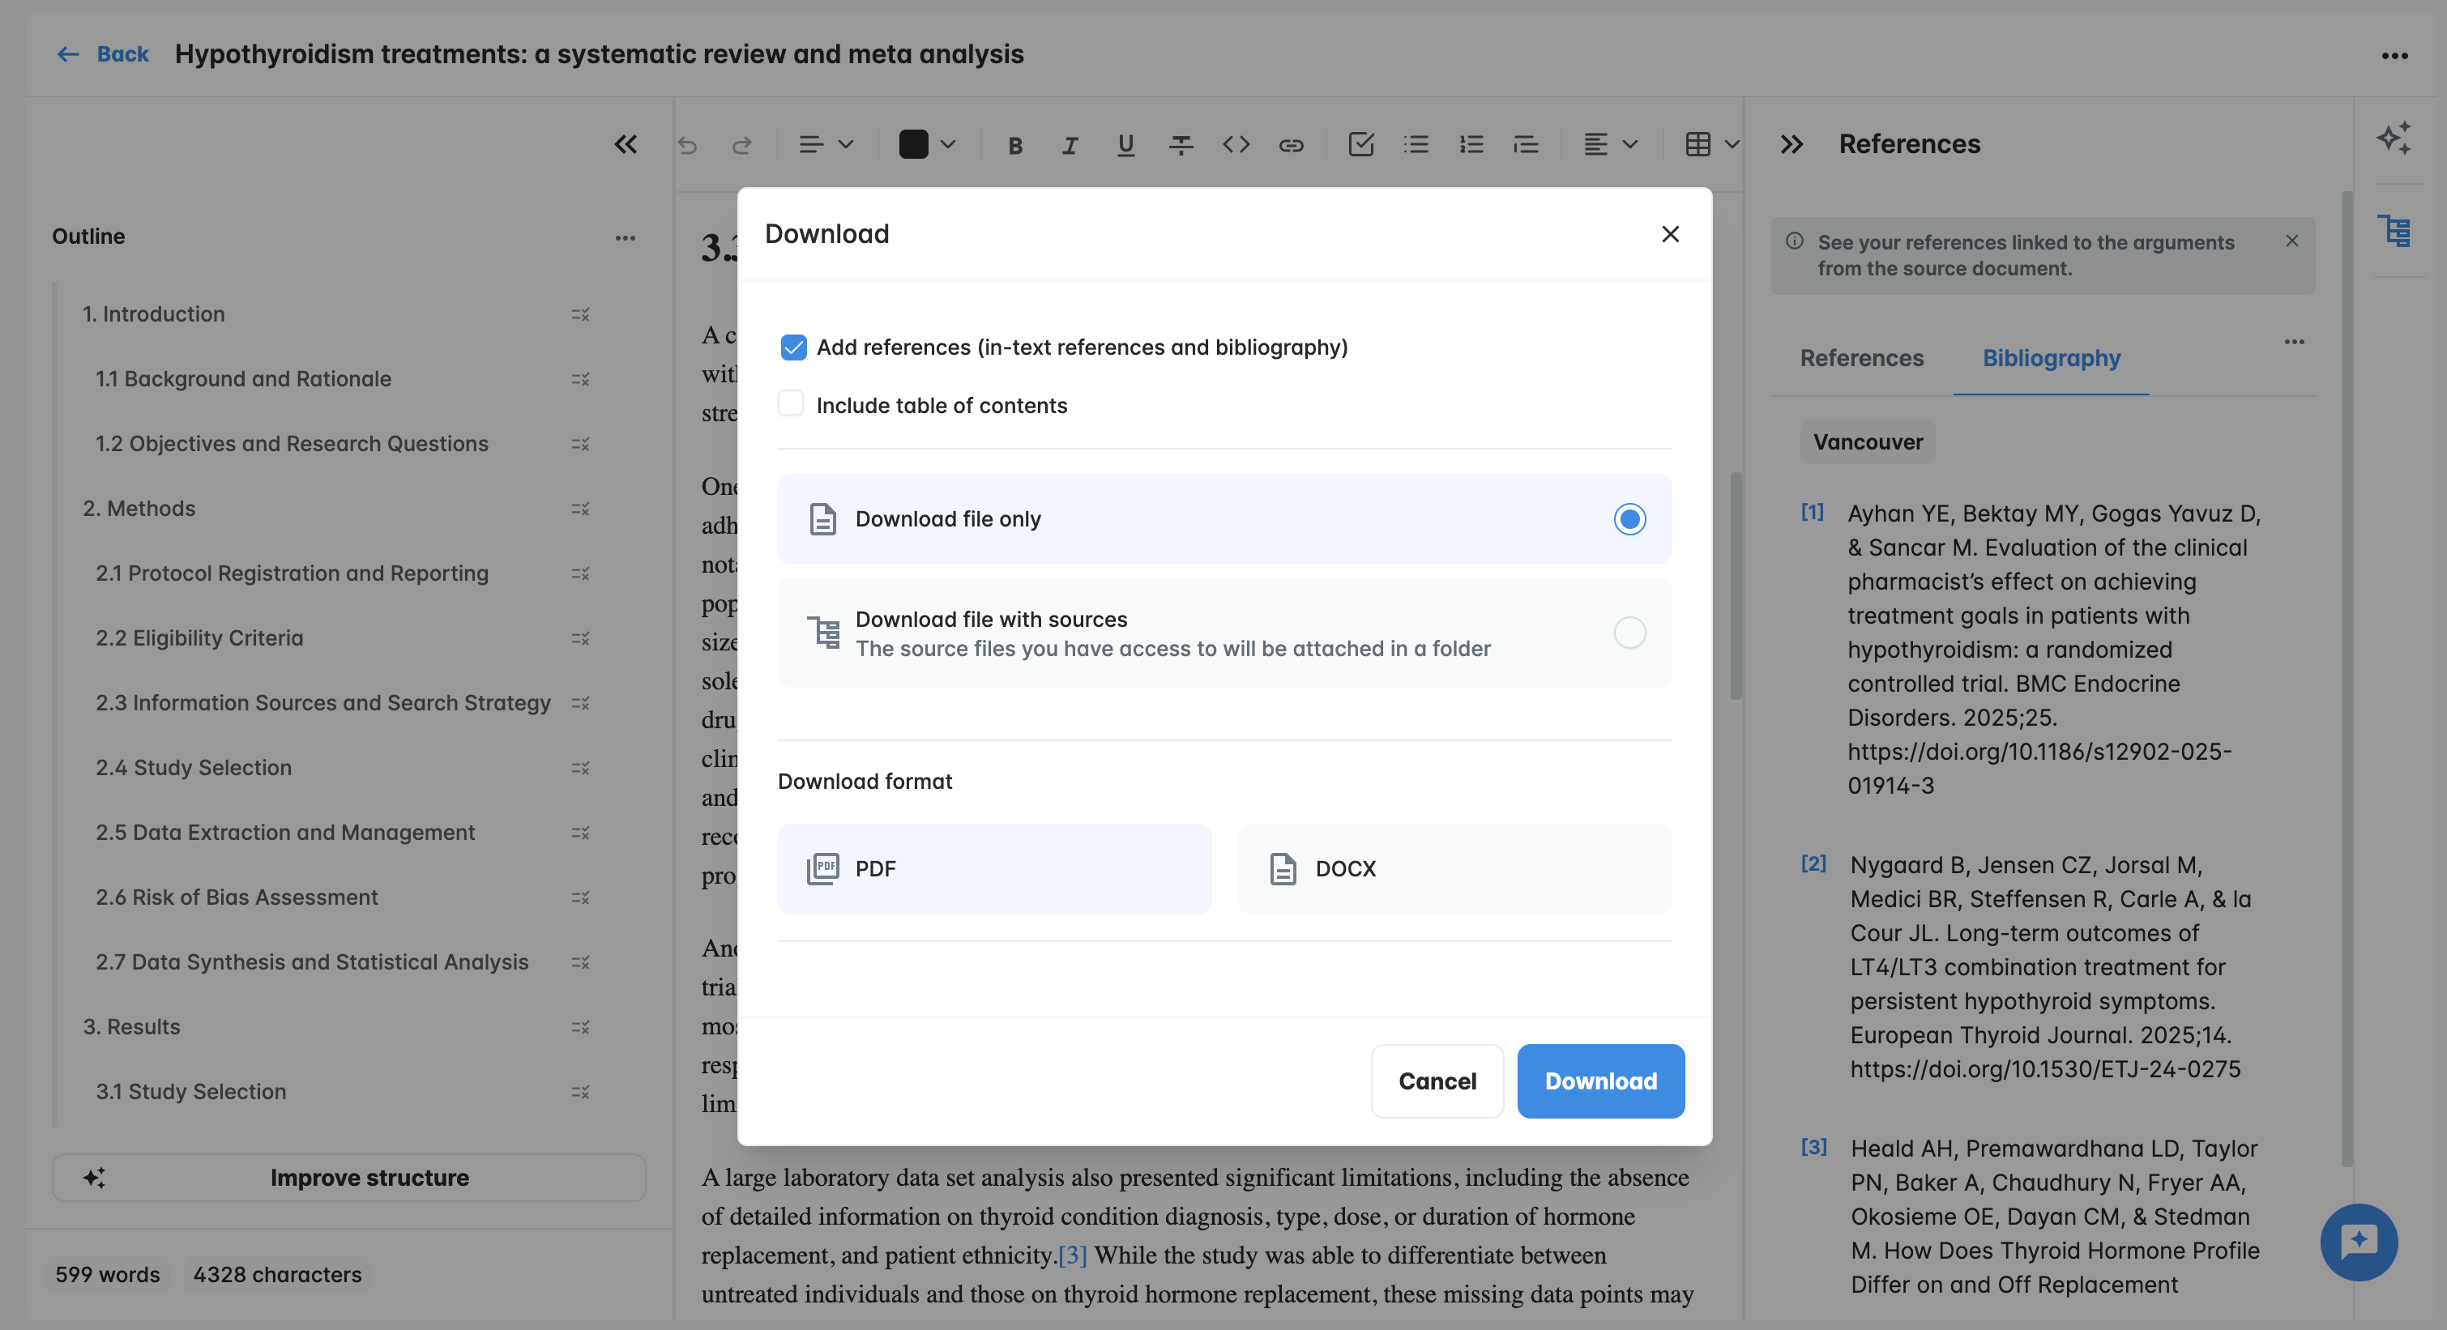Collapse the References panel with double chevron
The image size is (2447, 1330).
1791,144
